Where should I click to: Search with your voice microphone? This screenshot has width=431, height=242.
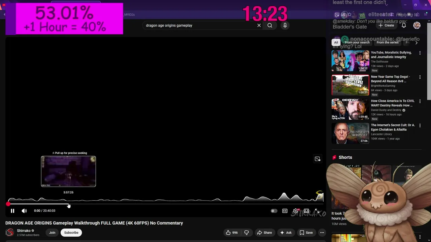pyautogui.click(x=285, y=25)
